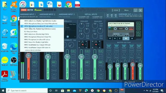Choose remove device selection option

coord(42,50)
